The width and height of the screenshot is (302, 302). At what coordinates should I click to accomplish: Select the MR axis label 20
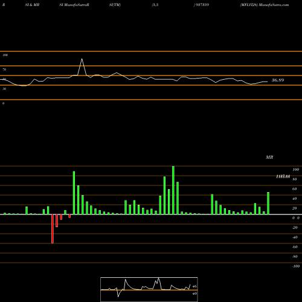tap(295, 208)
